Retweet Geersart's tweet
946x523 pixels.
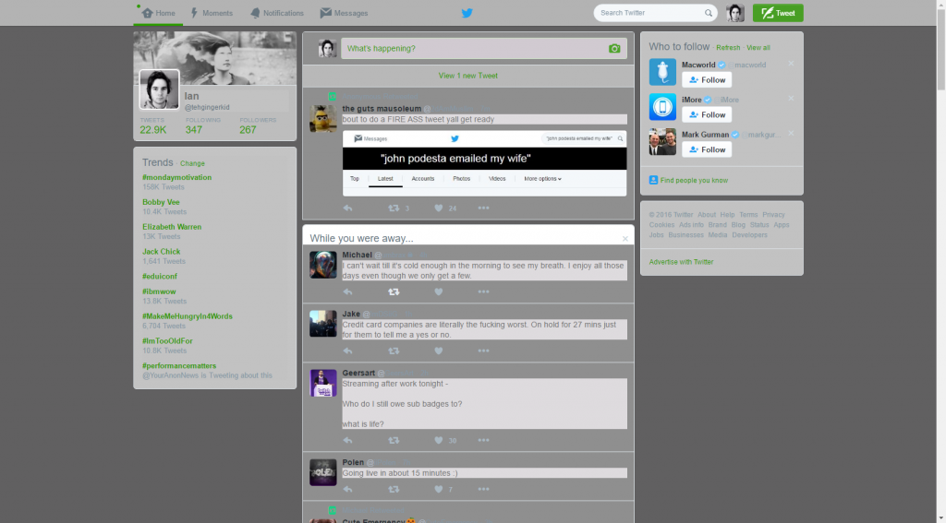pos(394,441)
